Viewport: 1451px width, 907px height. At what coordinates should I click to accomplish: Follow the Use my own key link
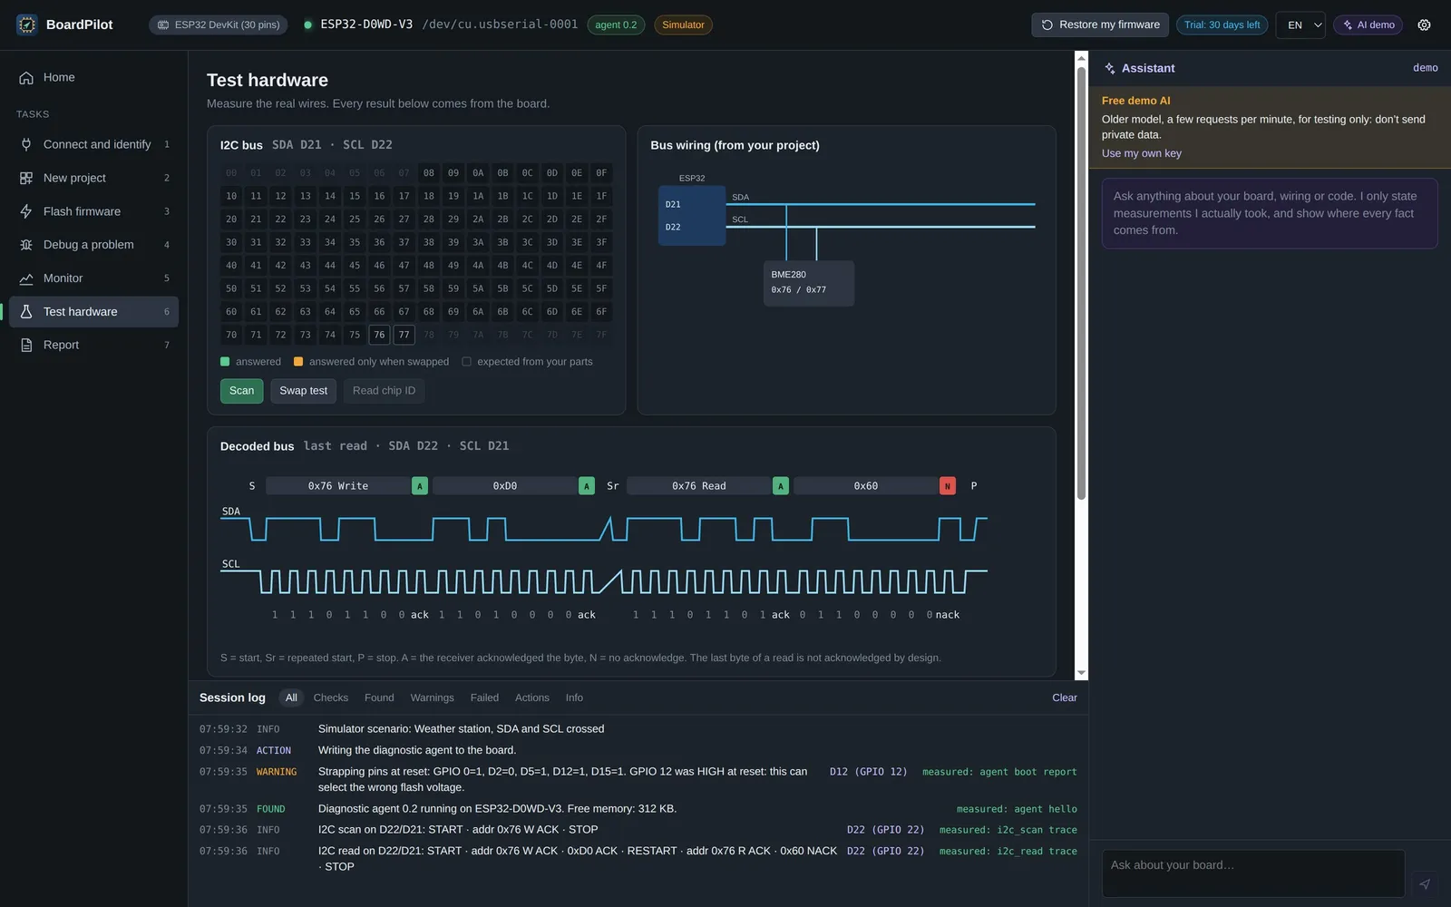click(x=1141, y=153)
